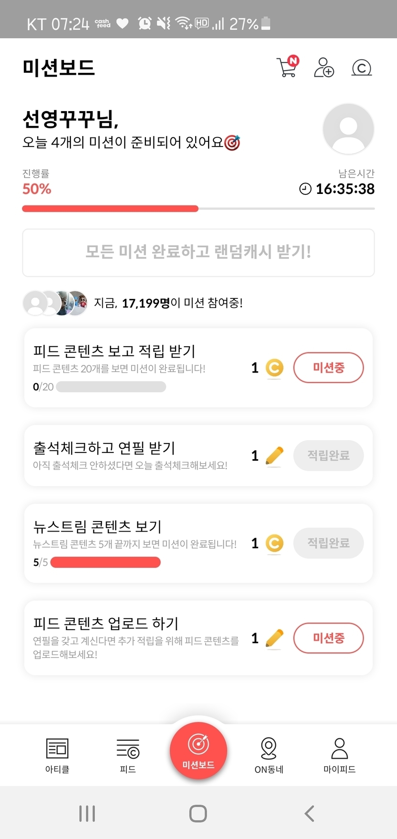Tap 적립완료 button for 출석체크하고 연필 받기
The image size is (397, 839).
[328, 455]
